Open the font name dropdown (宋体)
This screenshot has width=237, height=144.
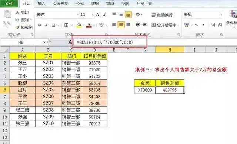pyautogui.click(x=78, y=15)
